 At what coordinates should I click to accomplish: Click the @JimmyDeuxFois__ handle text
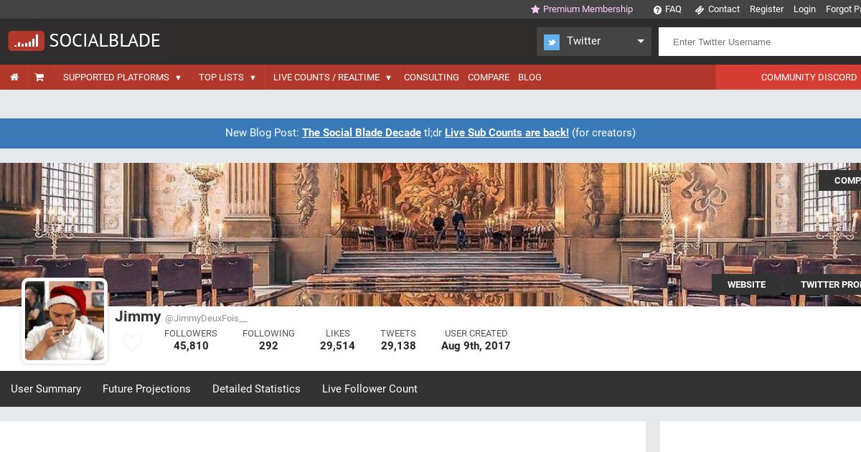point(206,319)
